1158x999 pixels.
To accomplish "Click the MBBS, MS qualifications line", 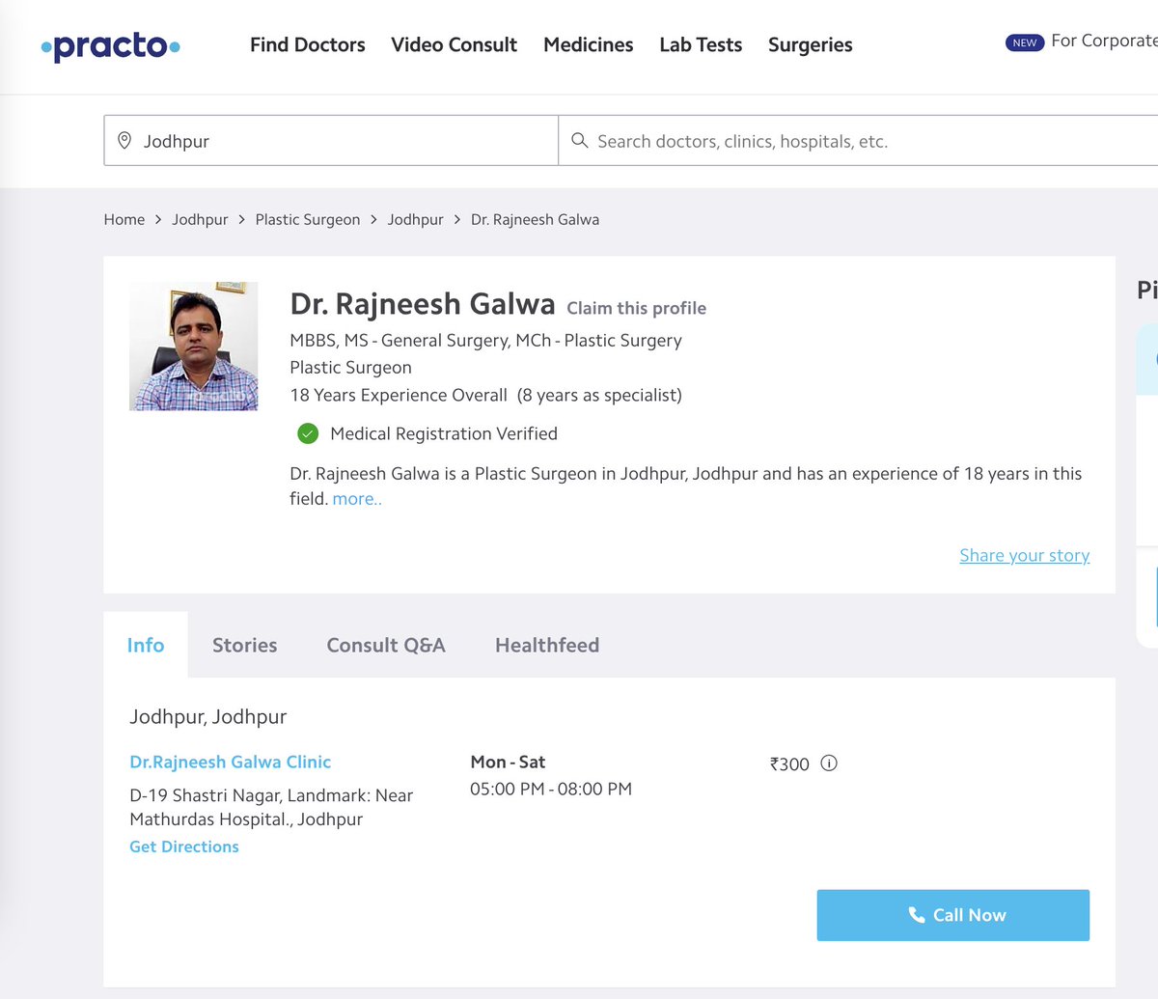I will (x=485, y=341).
